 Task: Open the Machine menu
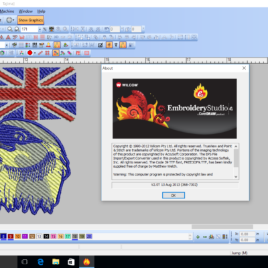coord(7,11)
